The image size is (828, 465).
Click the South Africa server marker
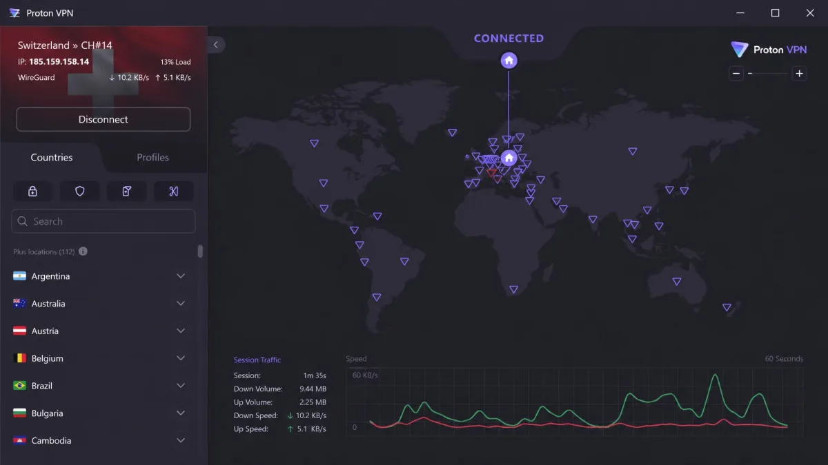click(513, 289)
